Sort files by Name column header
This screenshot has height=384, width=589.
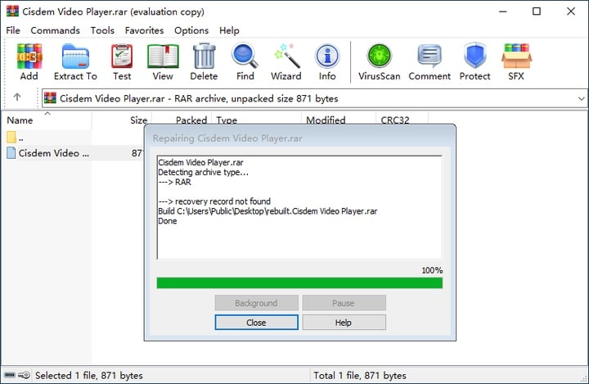click(47, 120)
